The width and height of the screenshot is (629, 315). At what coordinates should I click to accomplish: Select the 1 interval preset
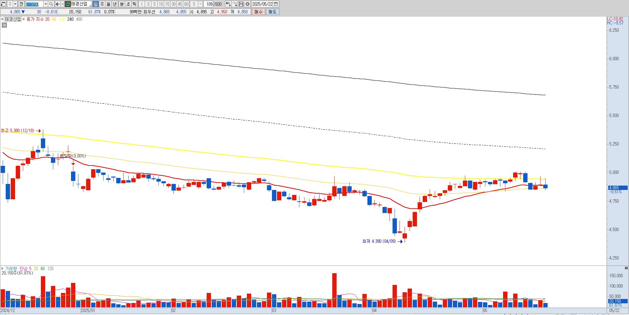141,4
